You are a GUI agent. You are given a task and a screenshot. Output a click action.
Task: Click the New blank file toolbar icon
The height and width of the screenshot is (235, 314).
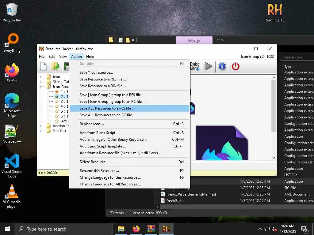[x=43, y=66]
